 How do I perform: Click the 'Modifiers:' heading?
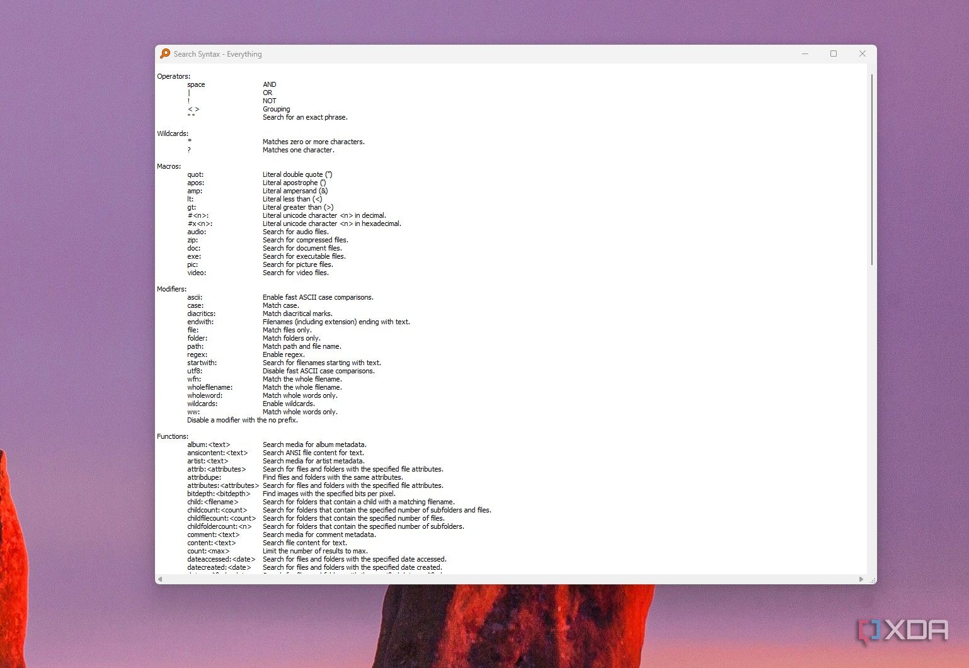coord(171,289)
